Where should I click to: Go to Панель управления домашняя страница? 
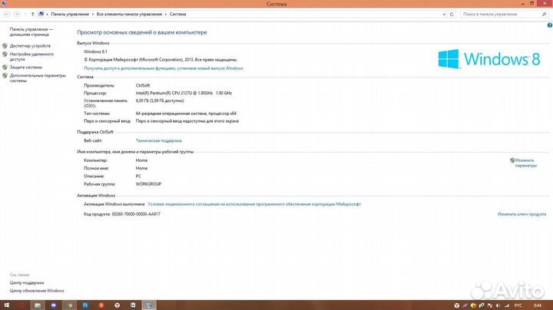point(31,31)
